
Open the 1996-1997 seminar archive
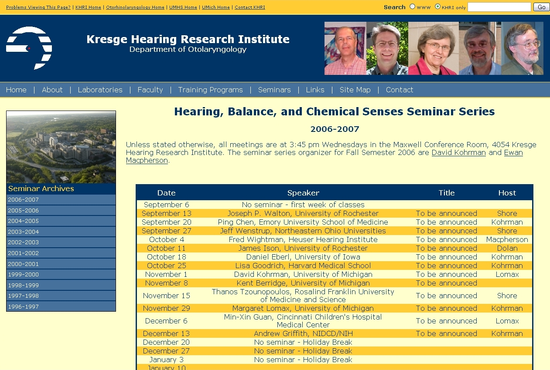(x=61, y=307)
